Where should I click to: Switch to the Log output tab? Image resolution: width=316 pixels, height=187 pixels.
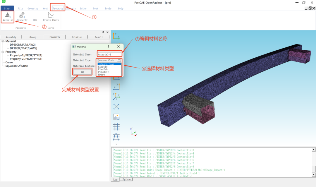(x=115, y=180)
